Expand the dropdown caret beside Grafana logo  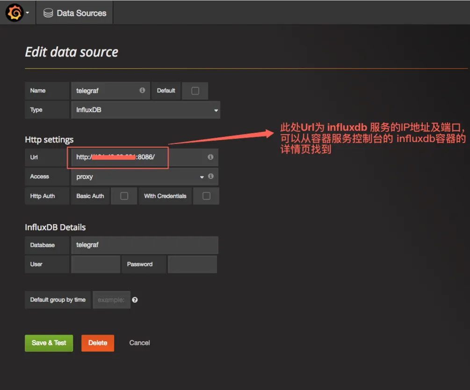[27, 13]
